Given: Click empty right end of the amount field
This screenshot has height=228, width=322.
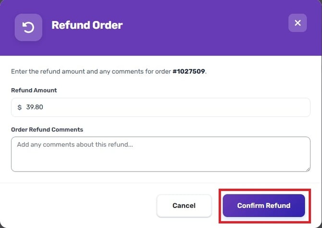Looking at the screenshot, I should pyautogui.click(x=267, y=107).
